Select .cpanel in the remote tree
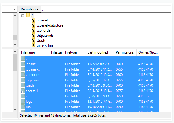 click(x=42, y=20)
